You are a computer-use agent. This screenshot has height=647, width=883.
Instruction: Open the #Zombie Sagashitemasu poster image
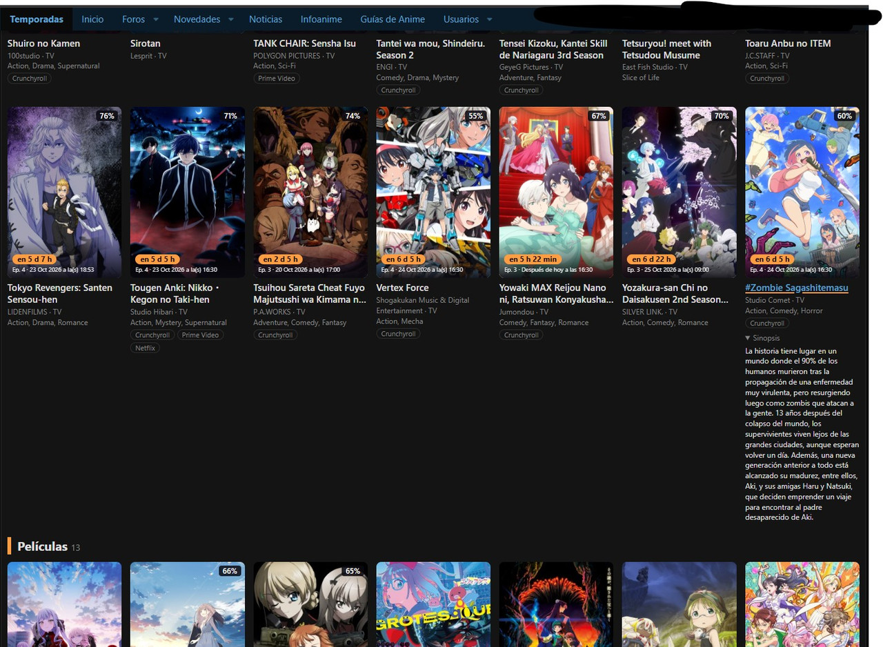click(802, 192)
